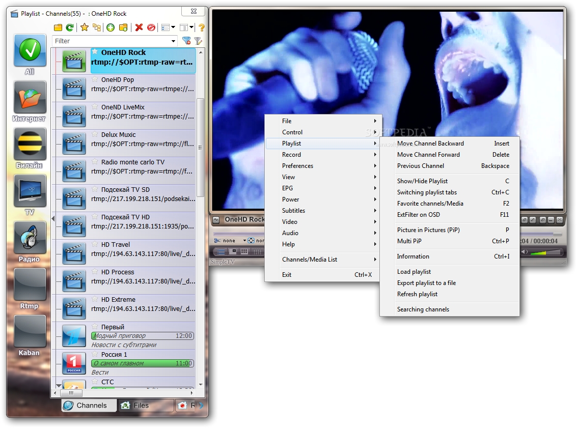Select the Интернет category icon
Screen dimensions: 577x428
[30, 97]
